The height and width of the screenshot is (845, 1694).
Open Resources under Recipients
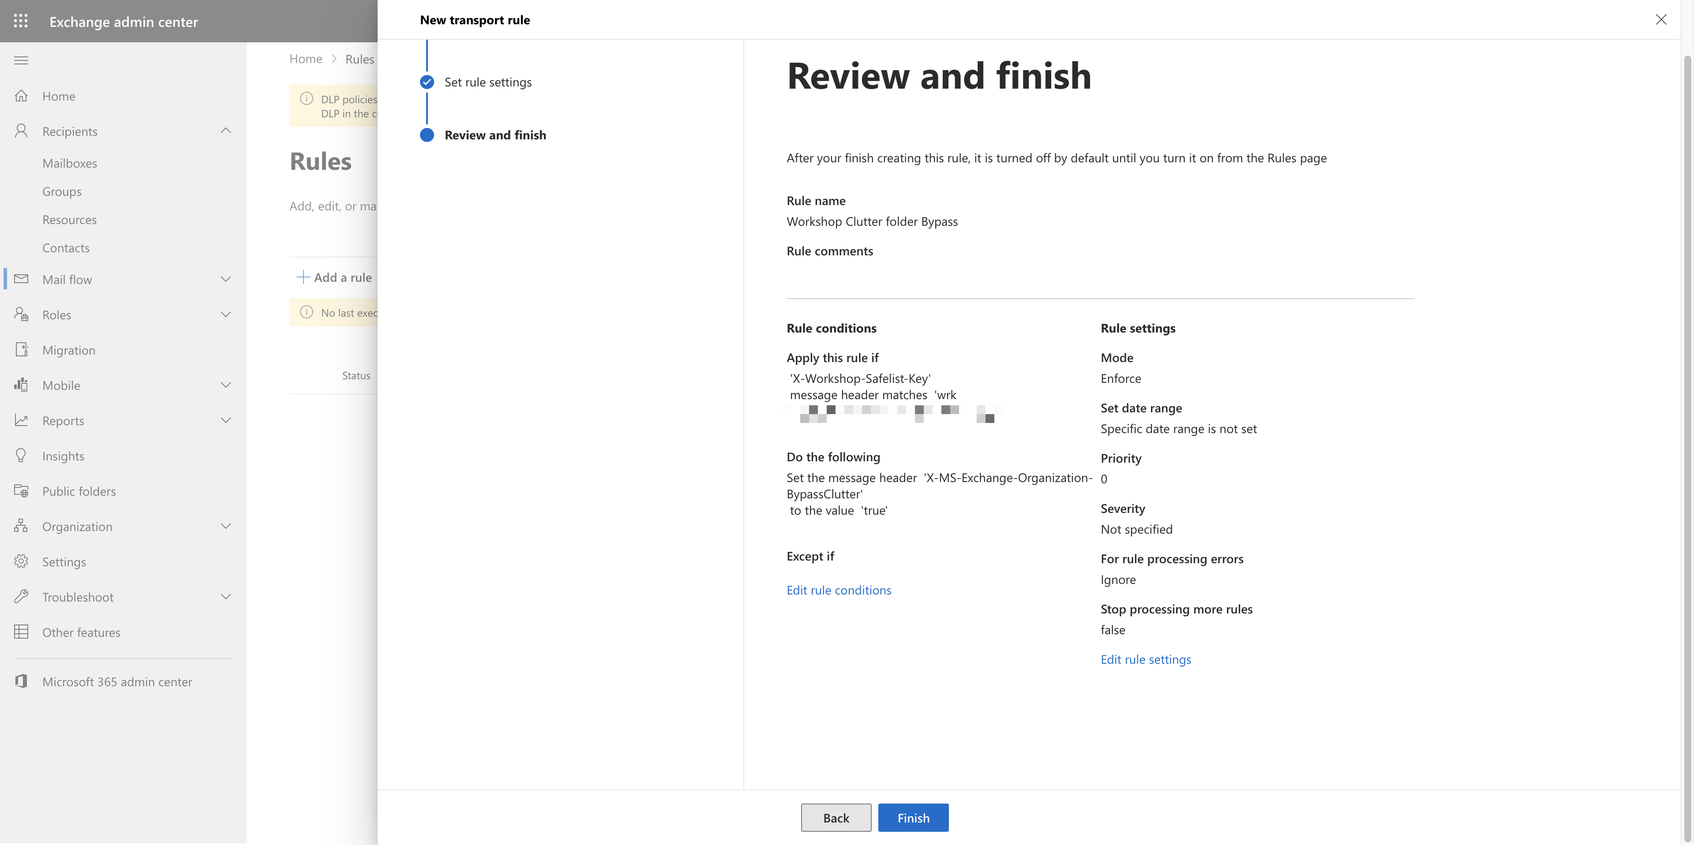tap(69, 220)
